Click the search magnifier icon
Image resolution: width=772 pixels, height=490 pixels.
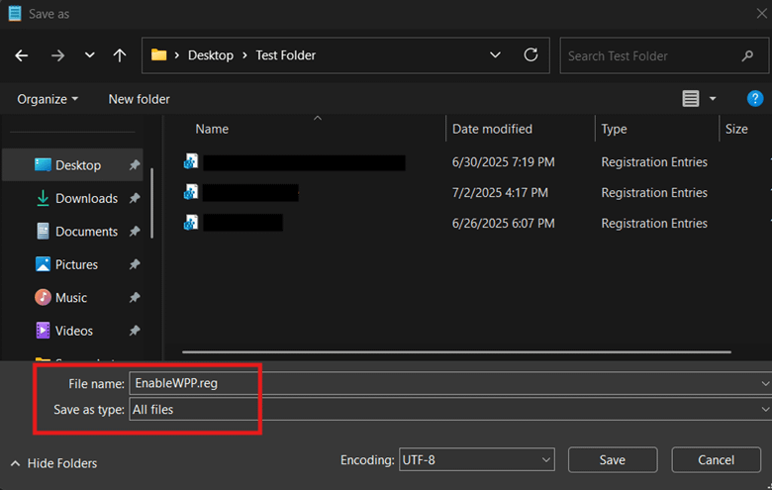(x=748, y=56)
